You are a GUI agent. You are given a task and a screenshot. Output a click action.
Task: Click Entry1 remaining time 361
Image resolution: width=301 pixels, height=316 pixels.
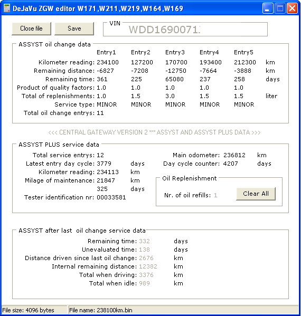coord(102,79)
